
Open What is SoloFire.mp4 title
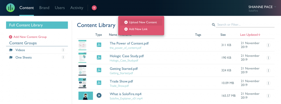pos(126,94)
